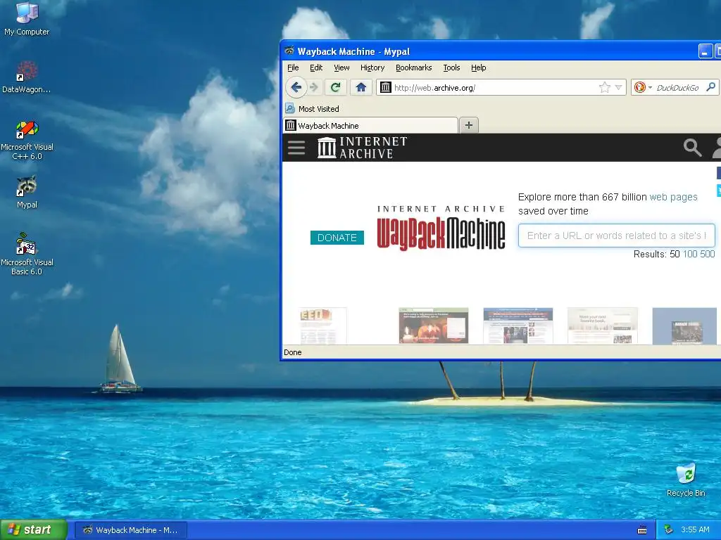The image size is (721, 540).
Task: Click the Internet Archive logo
Action: click(x=363, y=148)
